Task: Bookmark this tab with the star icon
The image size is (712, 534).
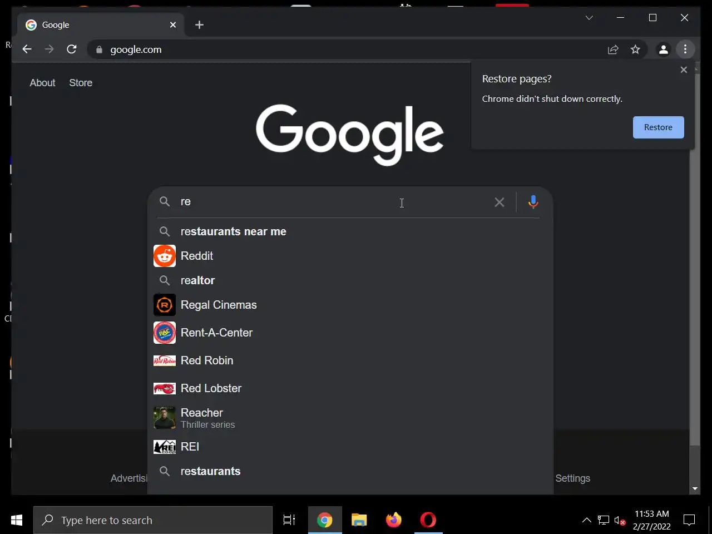Action: coord(635,50)
